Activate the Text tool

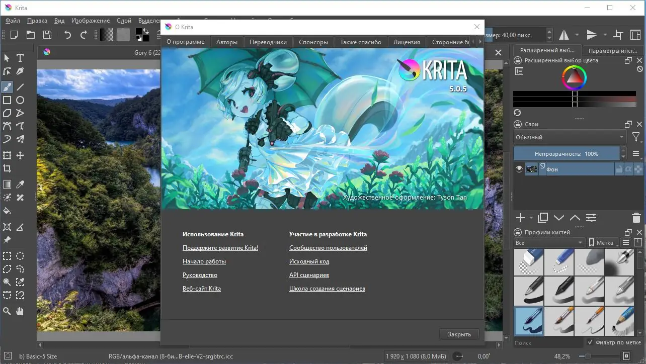click(x=20, y=58)
